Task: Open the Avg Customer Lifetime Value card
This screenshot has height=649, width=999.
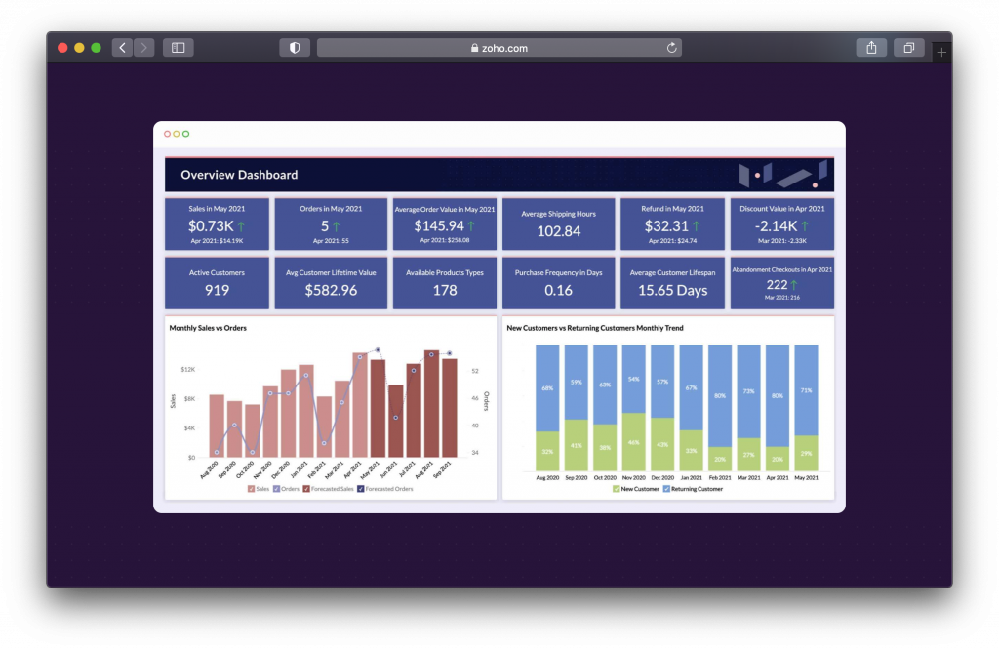Action: [331, 283]
